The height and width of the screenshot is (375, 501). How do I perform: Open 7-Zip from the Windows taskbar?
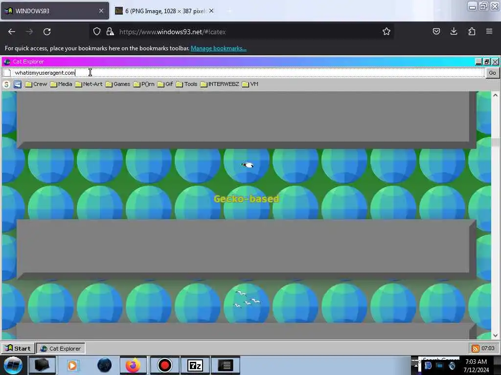click(195, 365)
